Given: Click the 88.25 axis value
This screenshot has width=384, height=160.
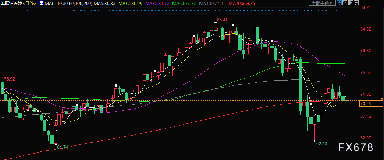Looking at the screenshot, I should (366, 7).
